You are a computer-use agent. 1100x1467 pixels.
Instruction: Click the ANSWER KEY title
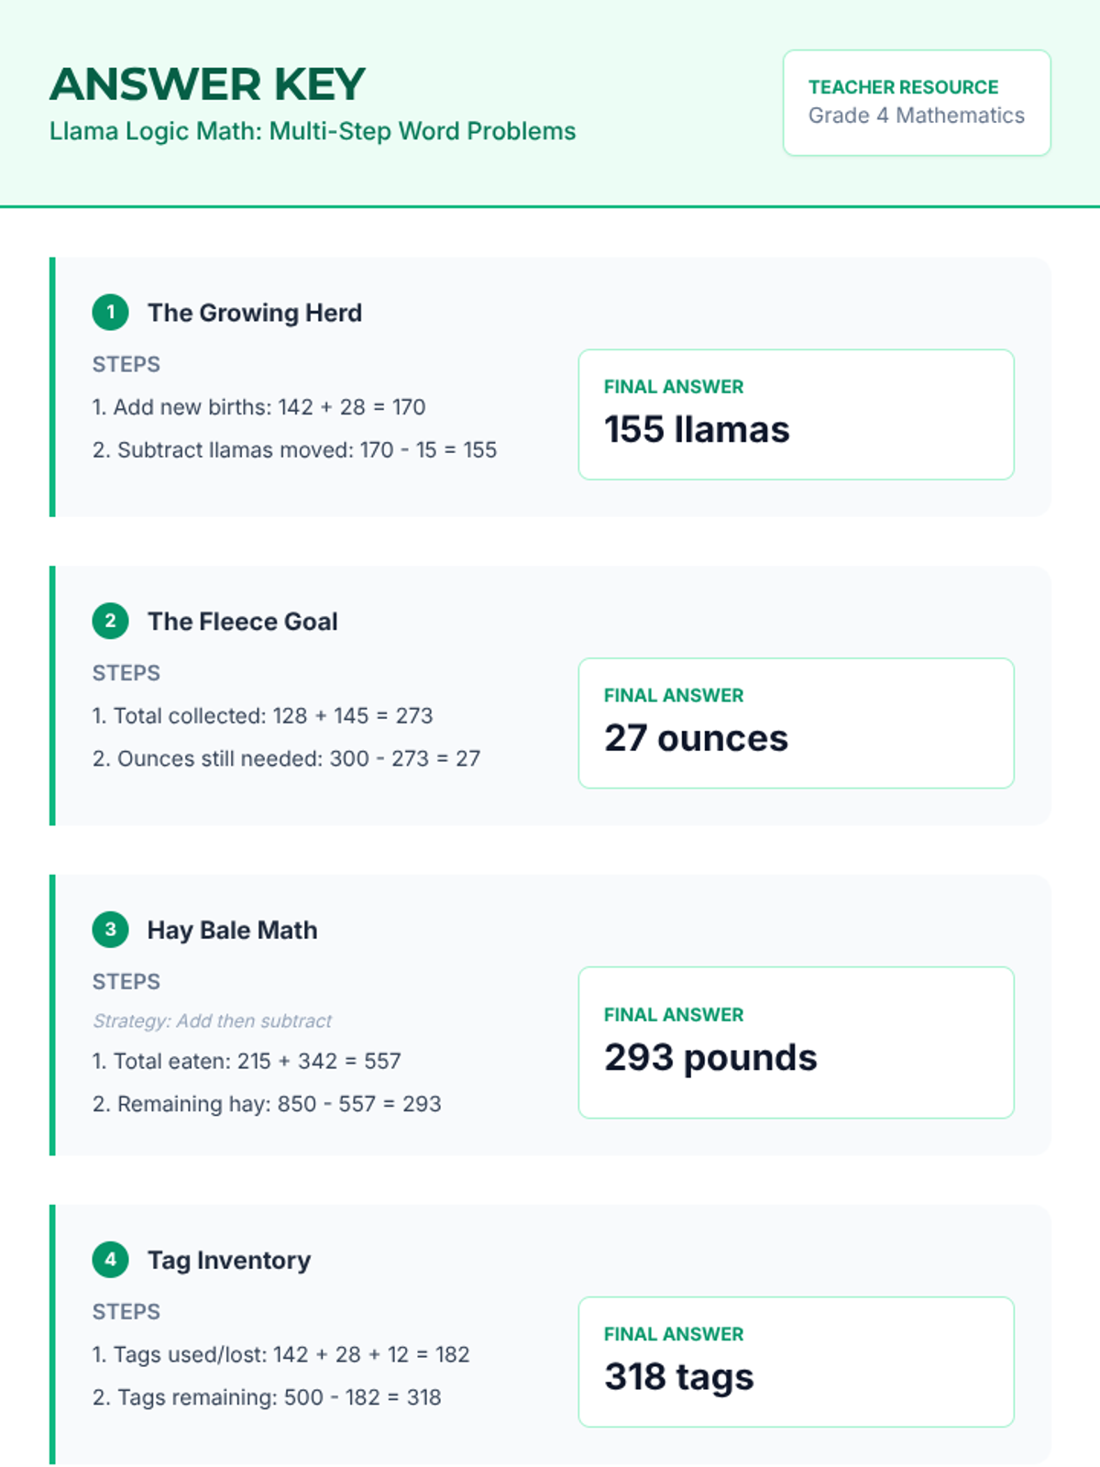click(x=207, y=84)
